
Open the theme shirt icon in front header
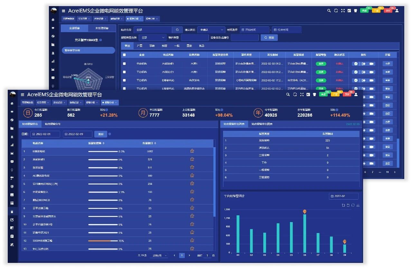tap(314, 94)
